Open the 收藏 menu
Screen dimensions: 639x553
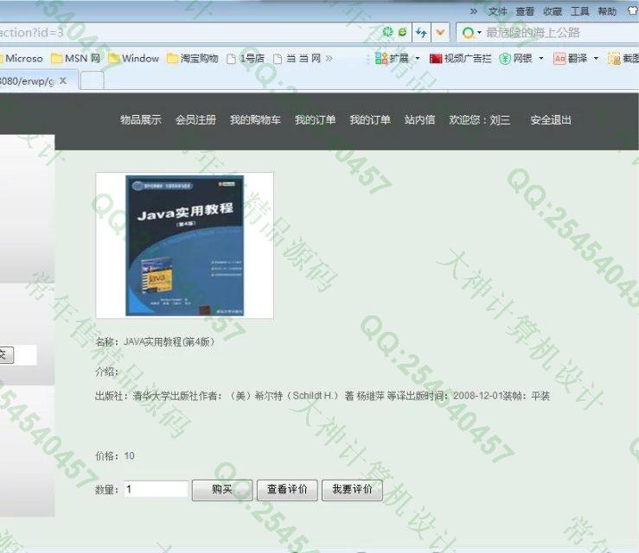pyautogui.click(x=553, y=11)
